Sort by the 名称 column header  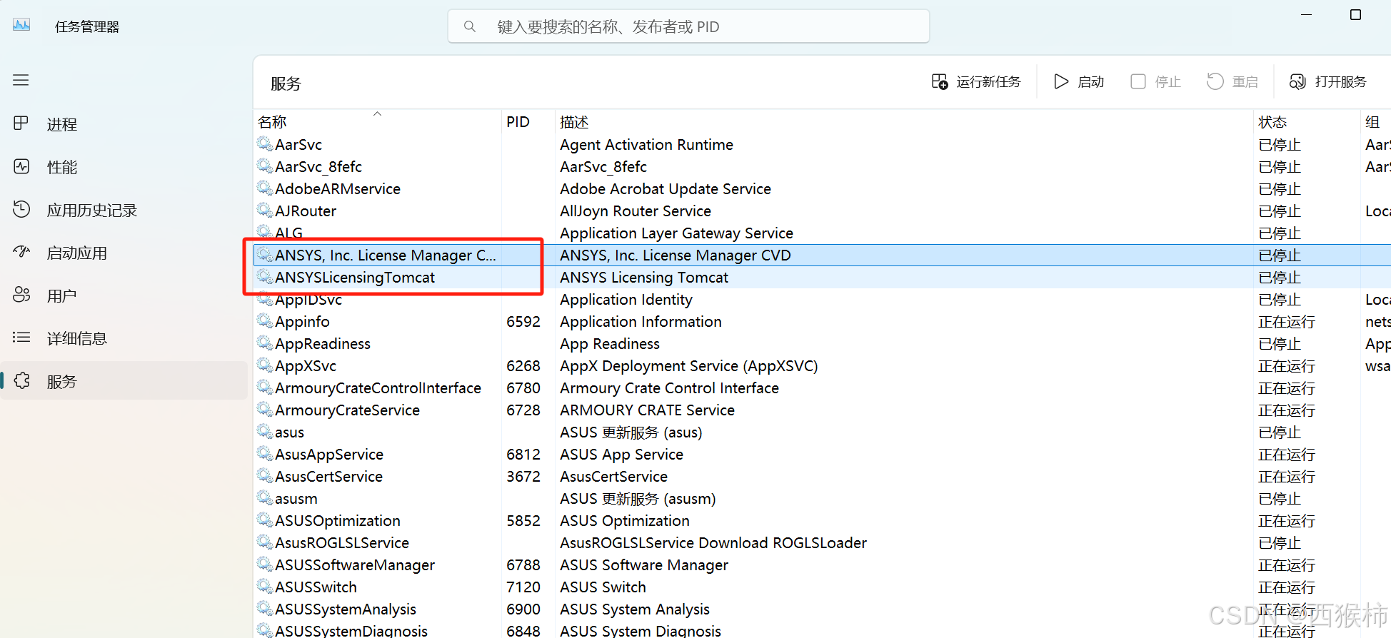coord(271,122)
